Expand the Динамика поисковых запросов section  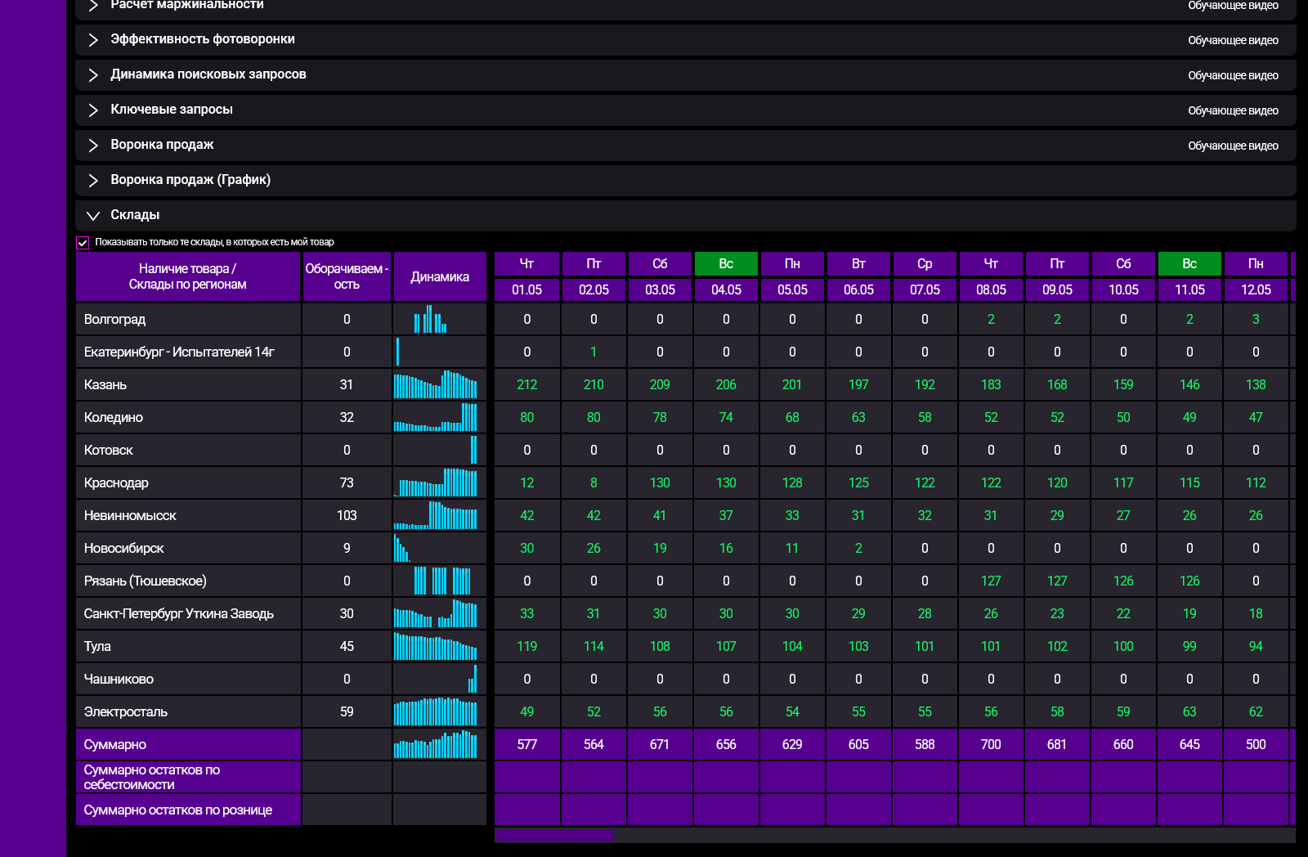(93, 75)
